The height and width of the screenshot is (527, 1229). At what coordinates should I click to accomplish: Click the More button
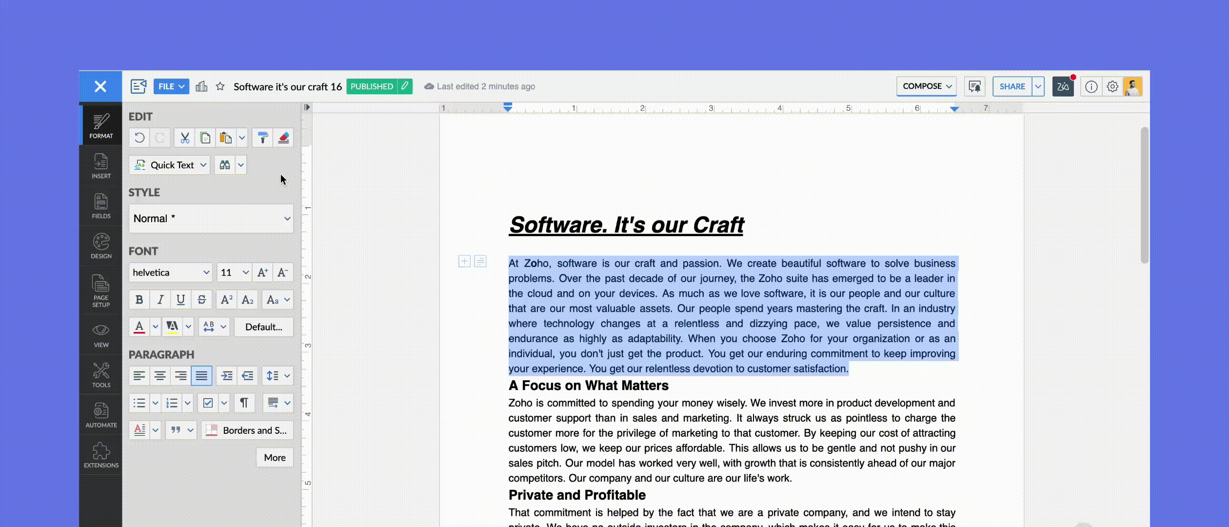click(275, 457)
